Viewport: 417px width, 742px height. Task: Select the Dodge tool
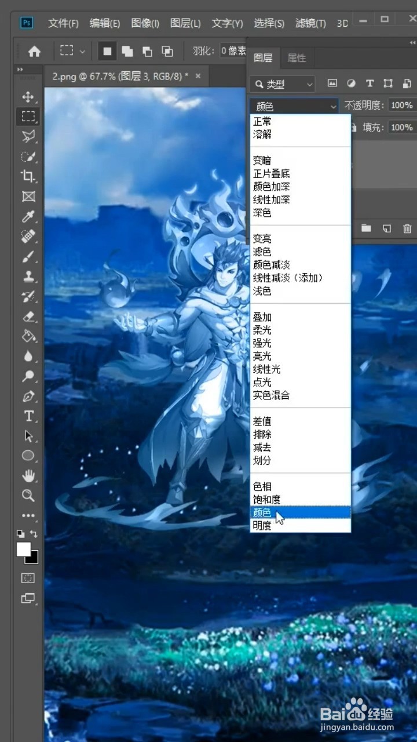(28, 376)
